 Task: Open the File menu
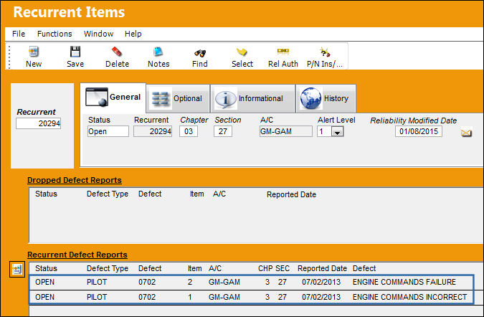click(19, 34)
